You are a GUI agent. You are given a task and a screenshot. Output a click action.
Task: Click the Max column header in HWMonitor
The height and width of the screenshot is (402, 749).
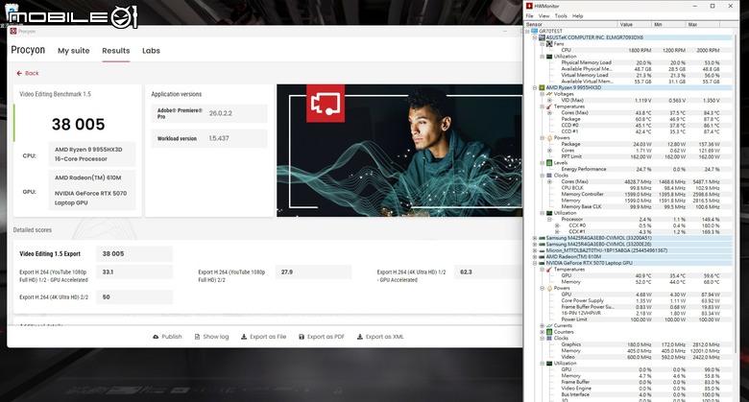703,24
